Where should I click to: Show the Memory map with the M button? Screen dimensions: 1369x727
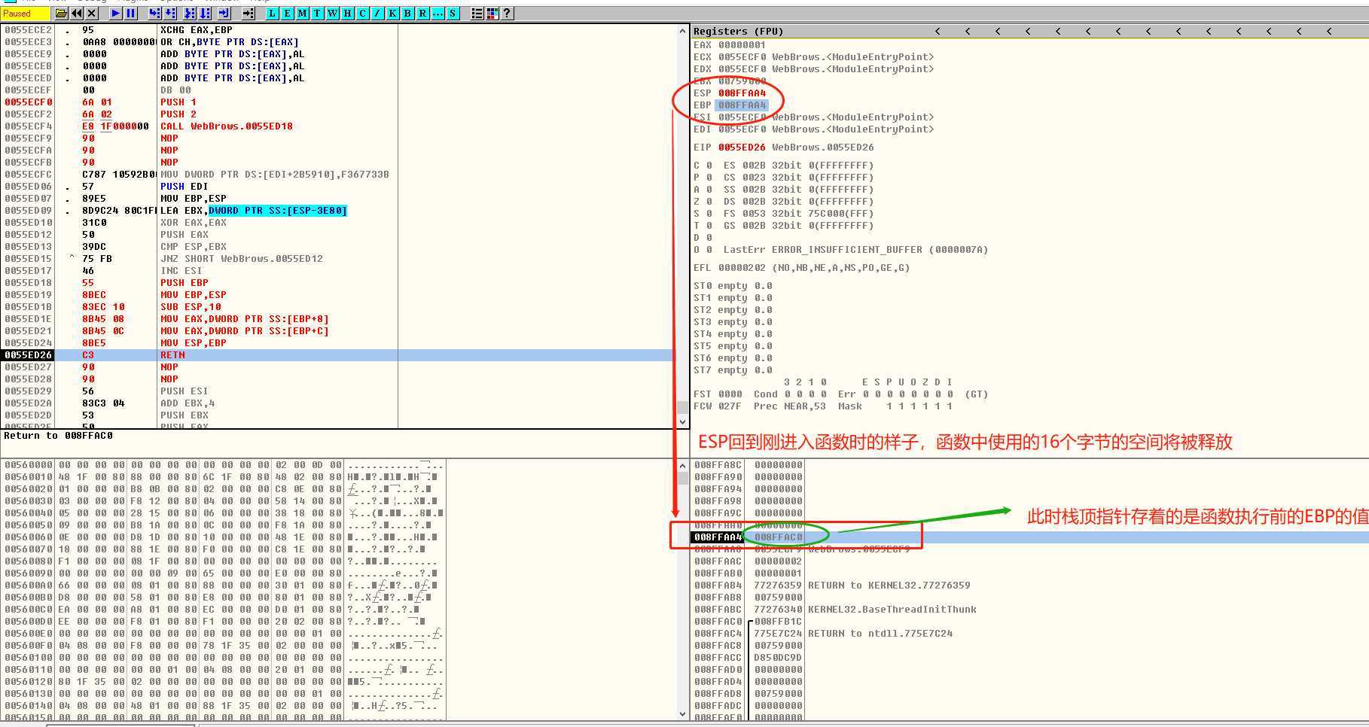point(302,13)
